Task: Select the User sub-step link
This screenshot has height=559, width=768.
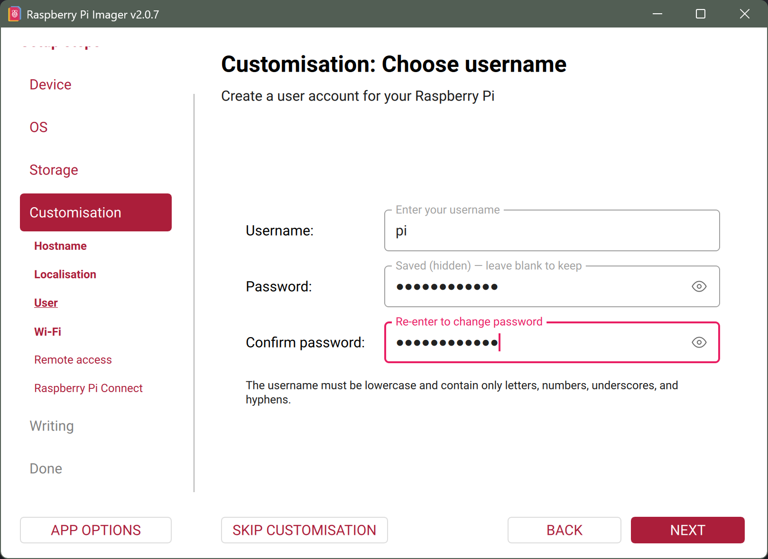Action: [x=46, y=303]
